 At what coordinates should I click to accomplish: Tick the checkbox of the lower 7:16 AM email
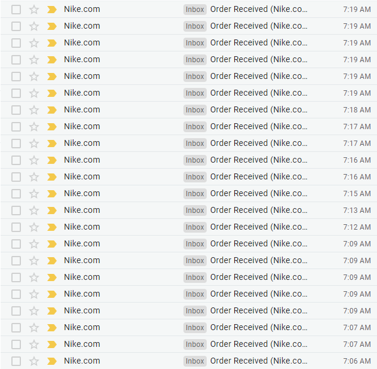[x=16, y=177]
